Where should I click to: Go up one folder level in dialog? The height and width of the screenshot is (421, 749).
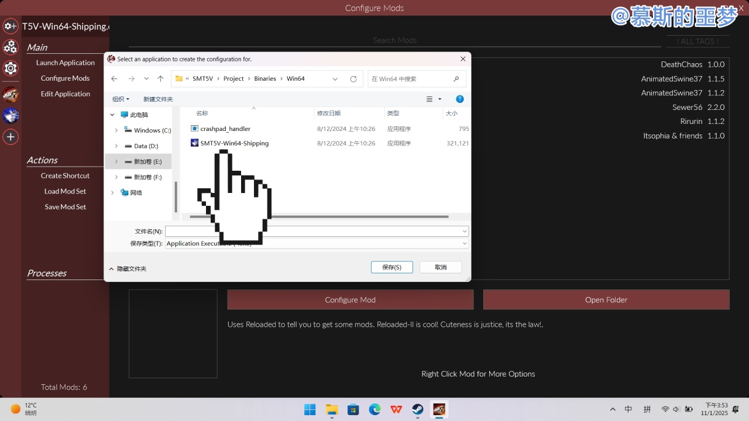tap(160, 79)
